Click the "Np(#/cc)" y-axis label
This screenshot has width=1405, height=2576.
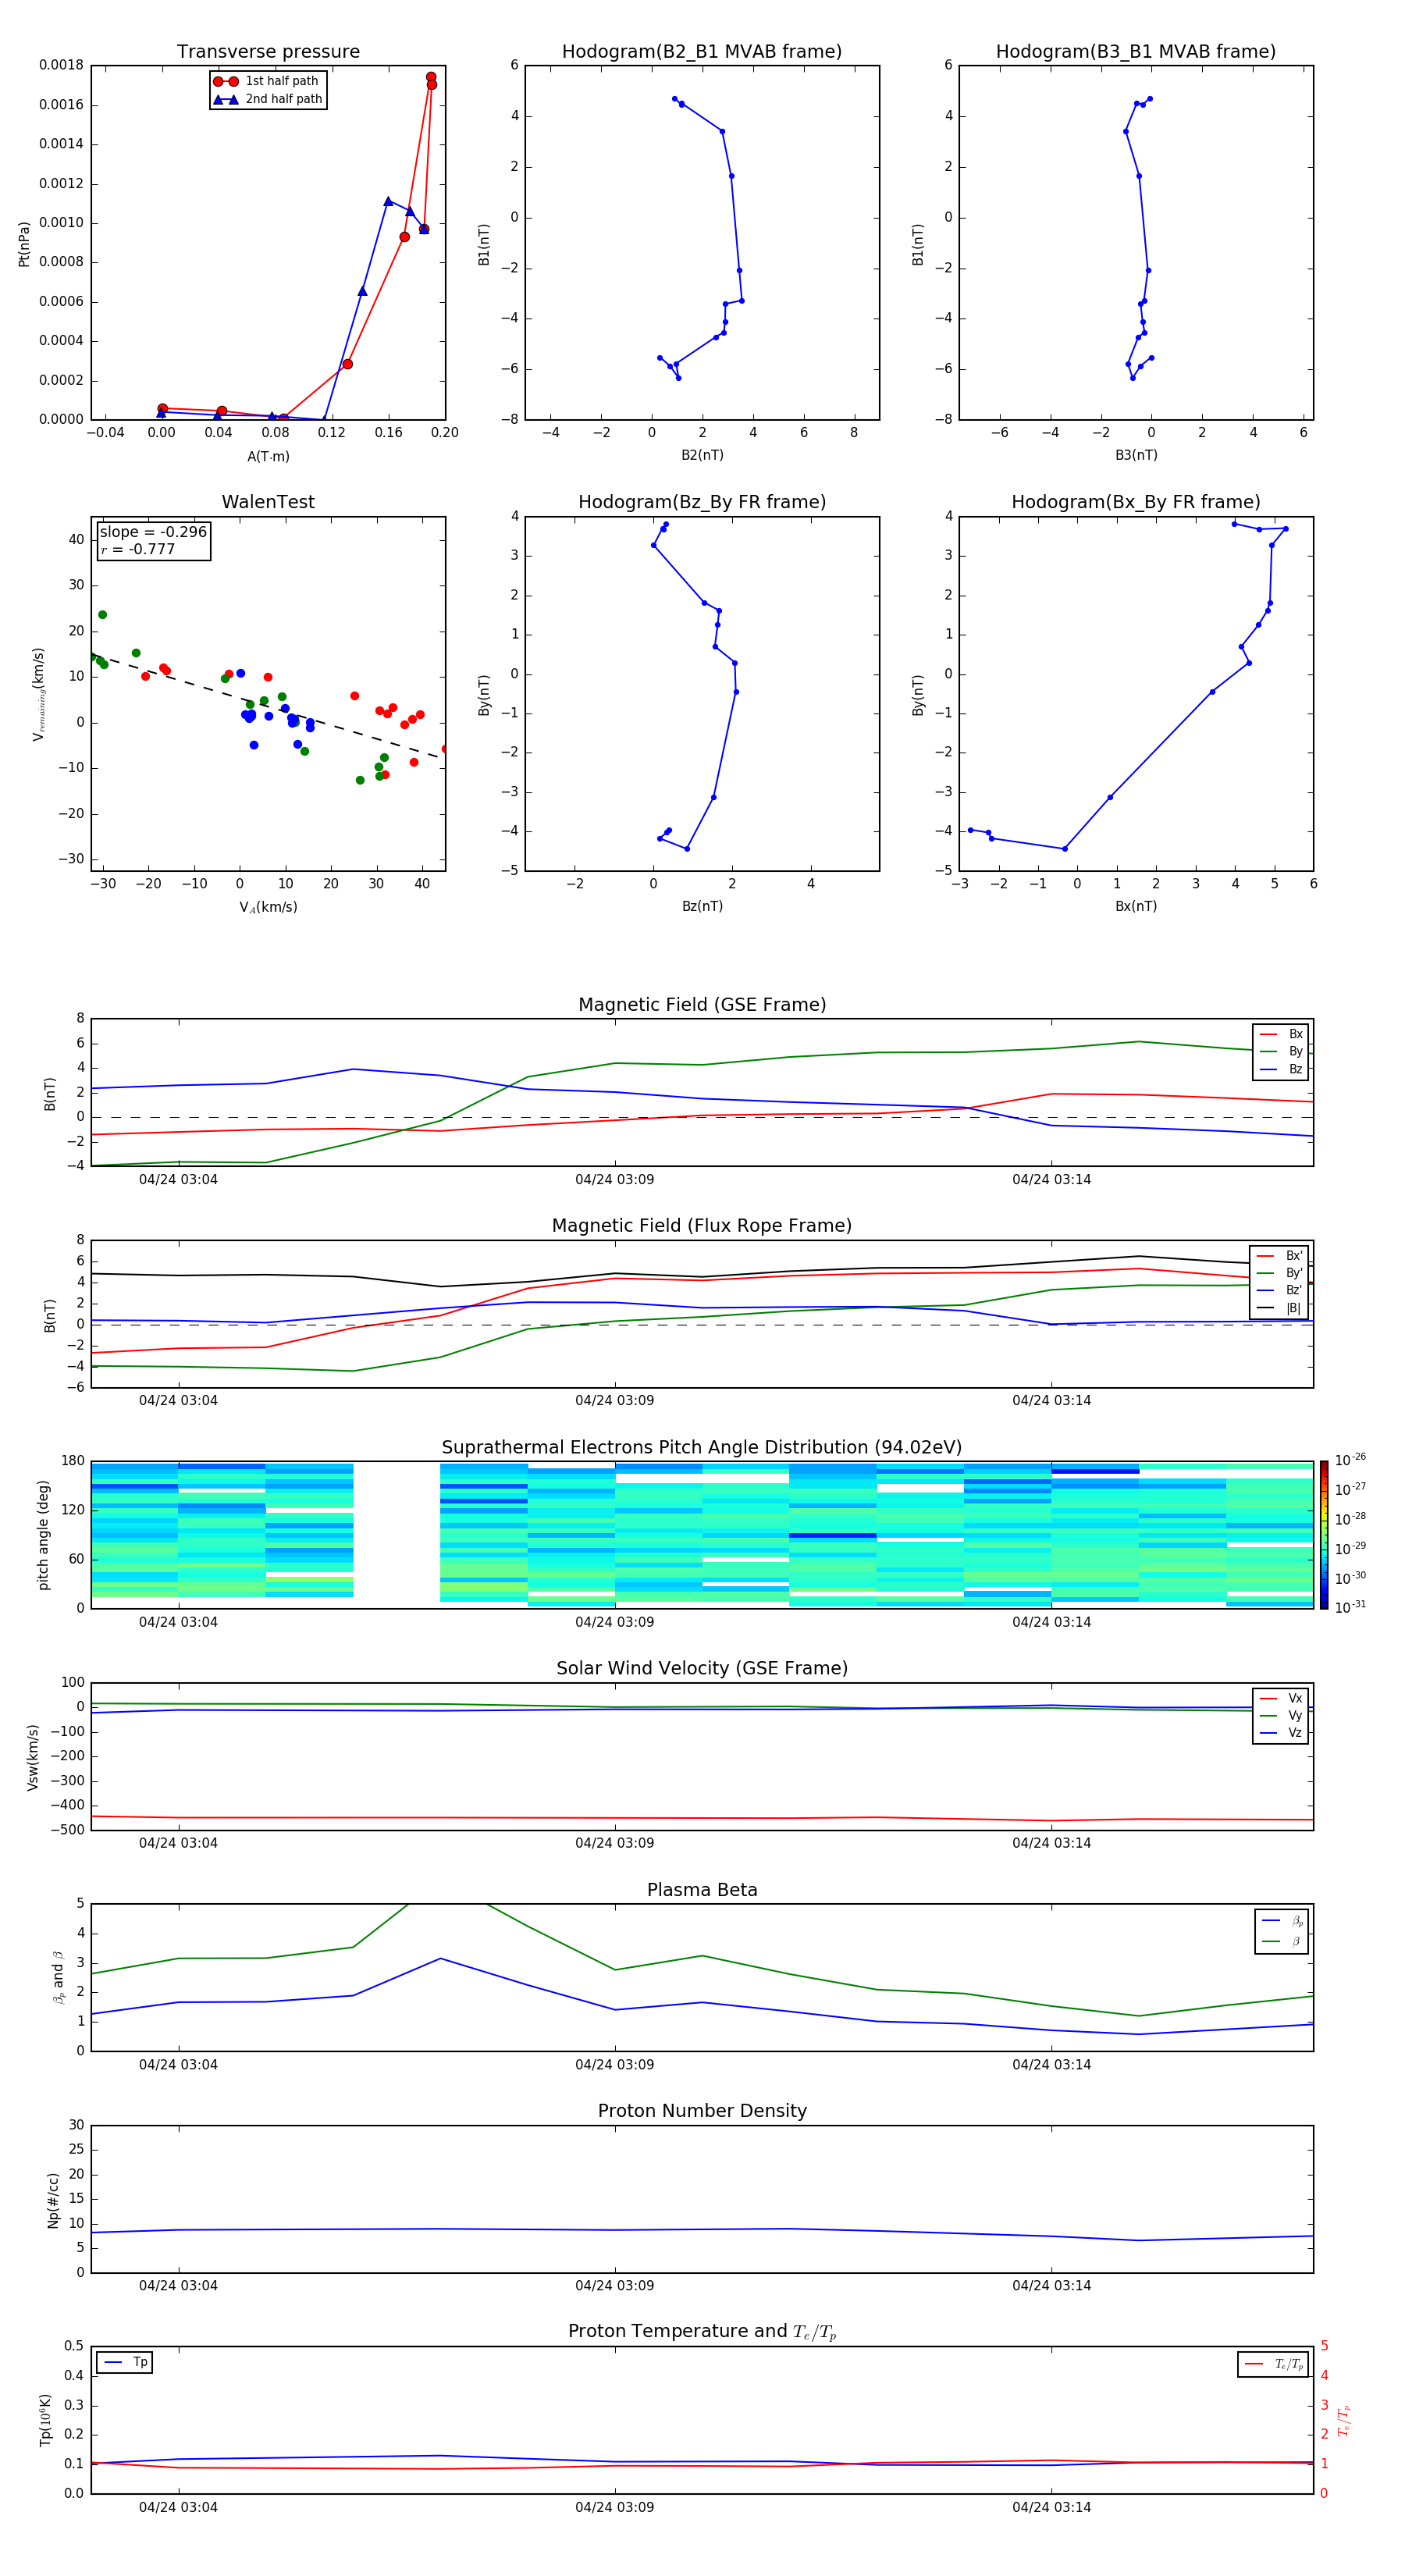click(53, 2200)
